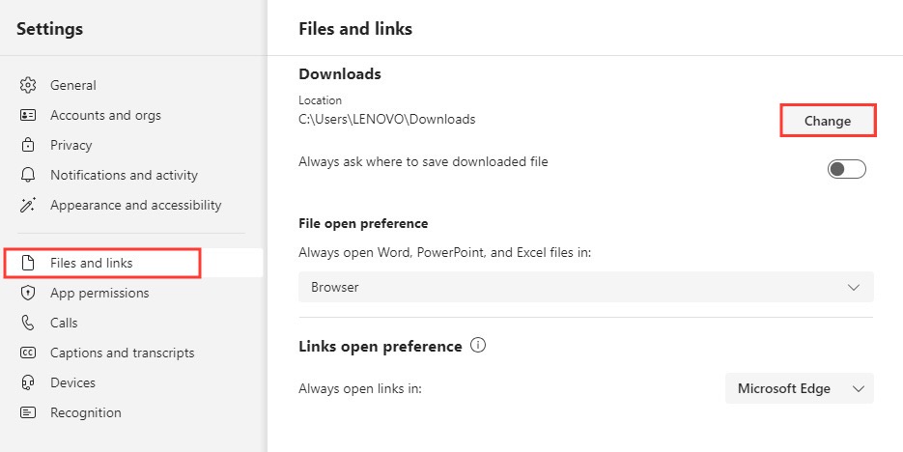Click the Appearance wand icon
Viewport: 903px width, 452px height.
click(x=28, y=205)
